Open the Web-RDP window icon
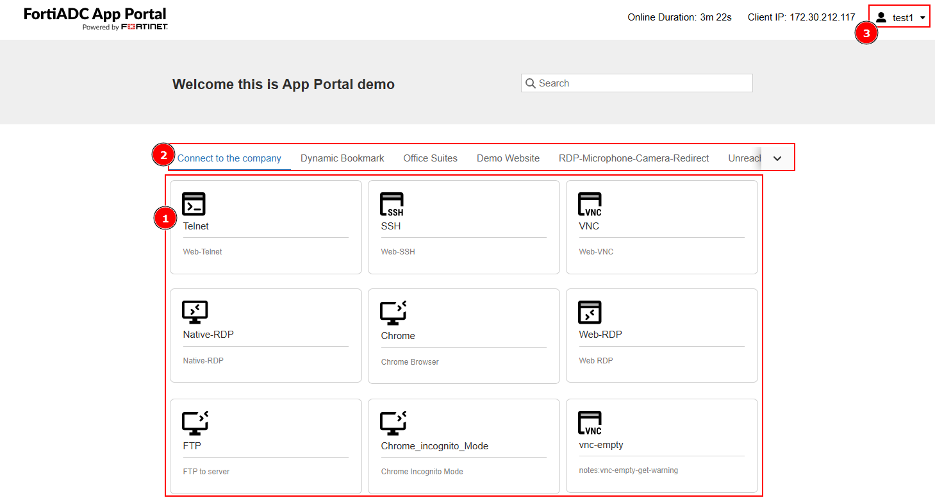Image resolution: width=935 pixels, height=498 pixels. (590, 312)
